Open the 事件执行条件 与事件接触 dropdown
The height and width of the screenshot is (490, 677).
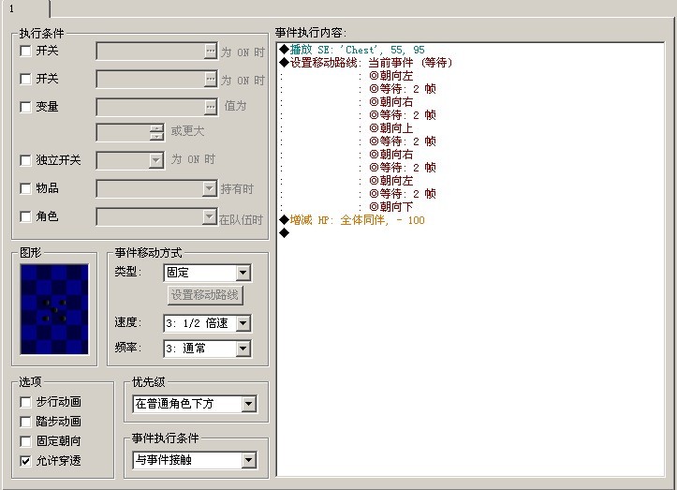(x=248, y=460)
